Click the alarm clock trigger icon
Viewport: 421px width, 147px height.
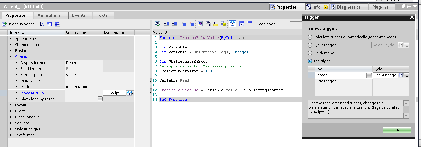233,24
